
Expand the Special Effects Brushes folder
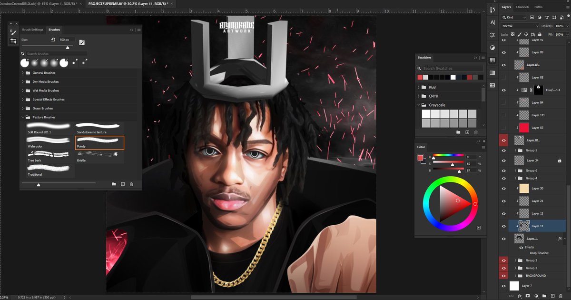click(x=23, y=100)
